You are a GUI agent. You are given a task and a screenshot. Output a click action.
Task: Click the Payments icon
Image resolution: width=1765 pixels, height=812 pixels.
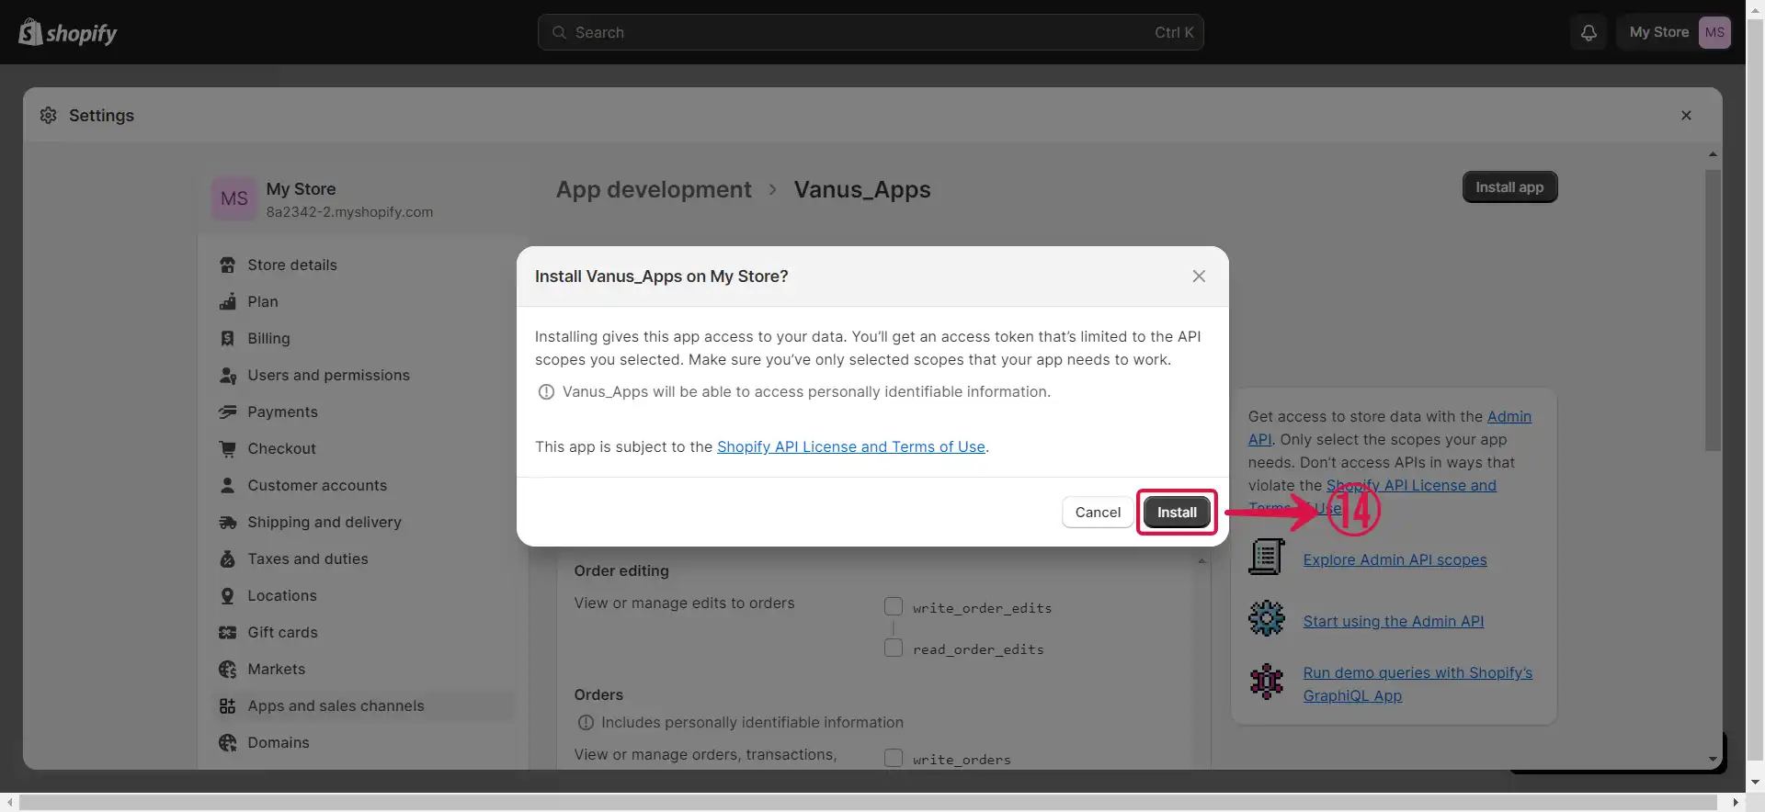coord(227,412)
